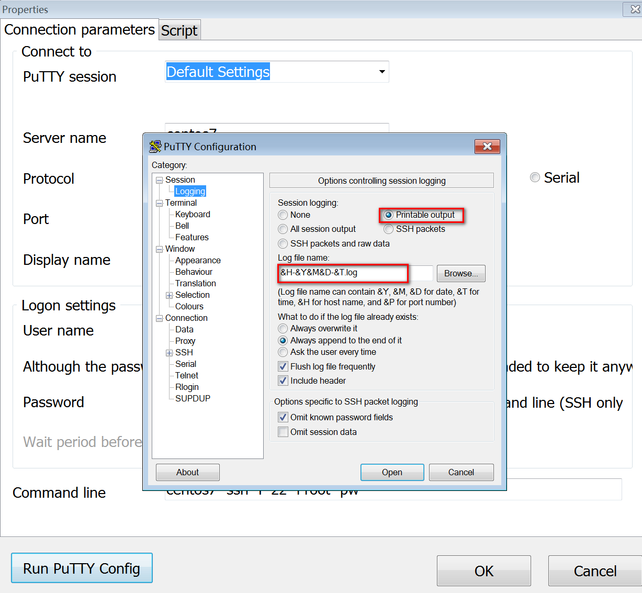Click the PuTTY icon in the dialog title bar
The width and height of the screenshot is (642, 593).
tap(155, 147)
